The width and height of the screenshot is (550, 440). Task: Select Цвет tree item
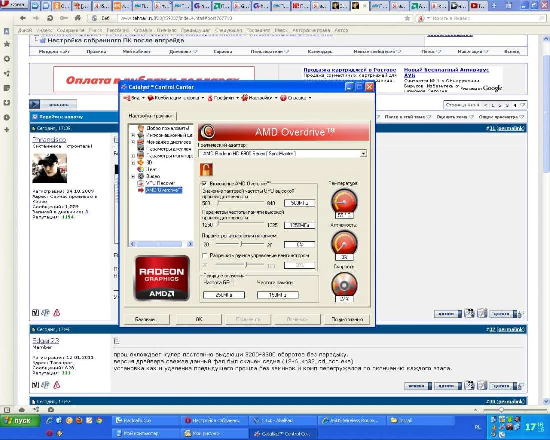tap(152, 170)
